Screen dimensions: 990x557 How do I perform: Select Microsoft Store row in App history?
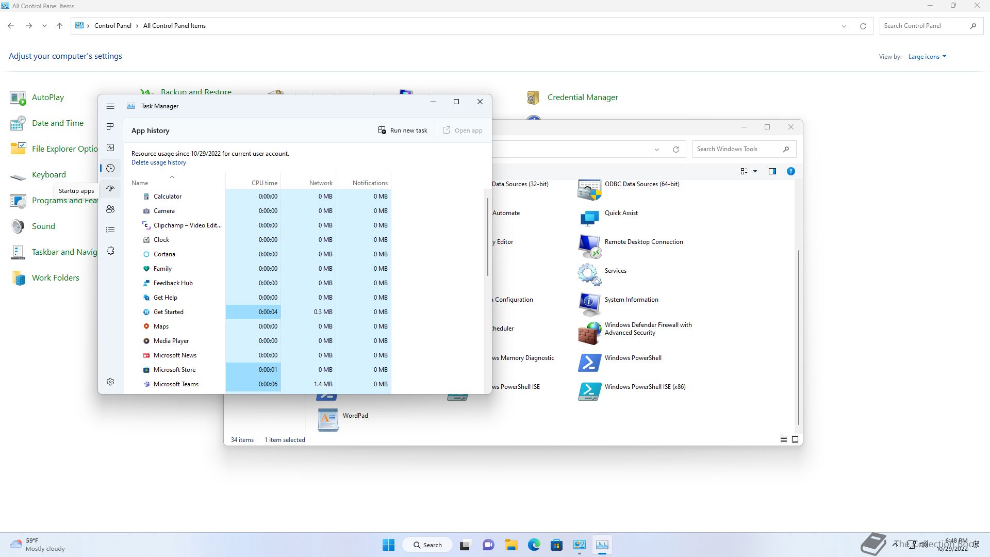coord(257,370)
